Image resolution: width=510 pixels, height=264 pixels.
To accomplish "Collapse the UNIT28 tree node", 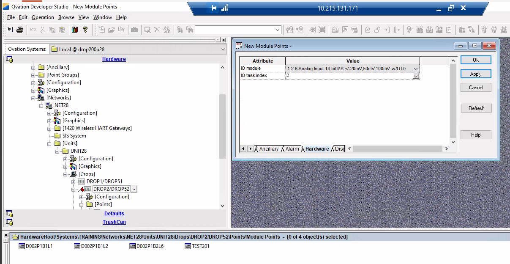I will pos(57,151).
